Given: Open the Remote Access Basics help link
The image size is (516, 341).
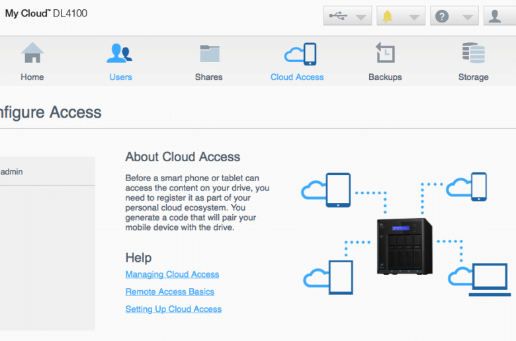Looking at the screenshot, I should click(x=170, y=291).
